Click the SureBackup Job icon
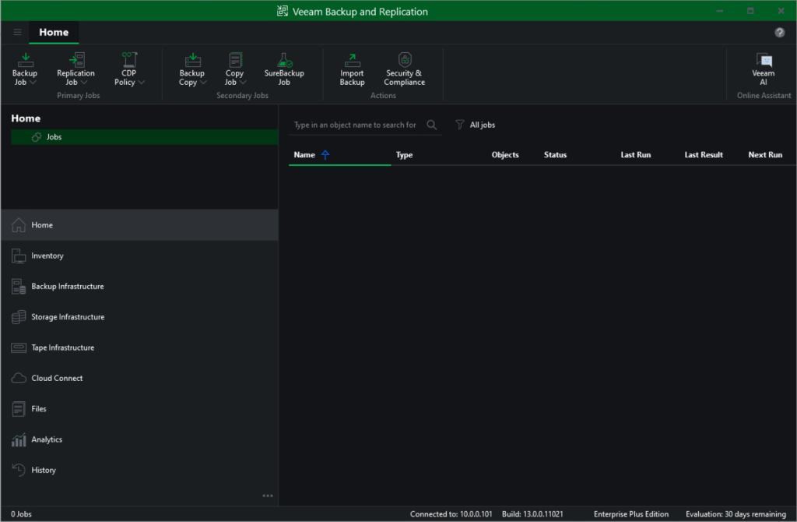This screenshot has width=797, height=522. pyautogui.click(x=284, y=61)
